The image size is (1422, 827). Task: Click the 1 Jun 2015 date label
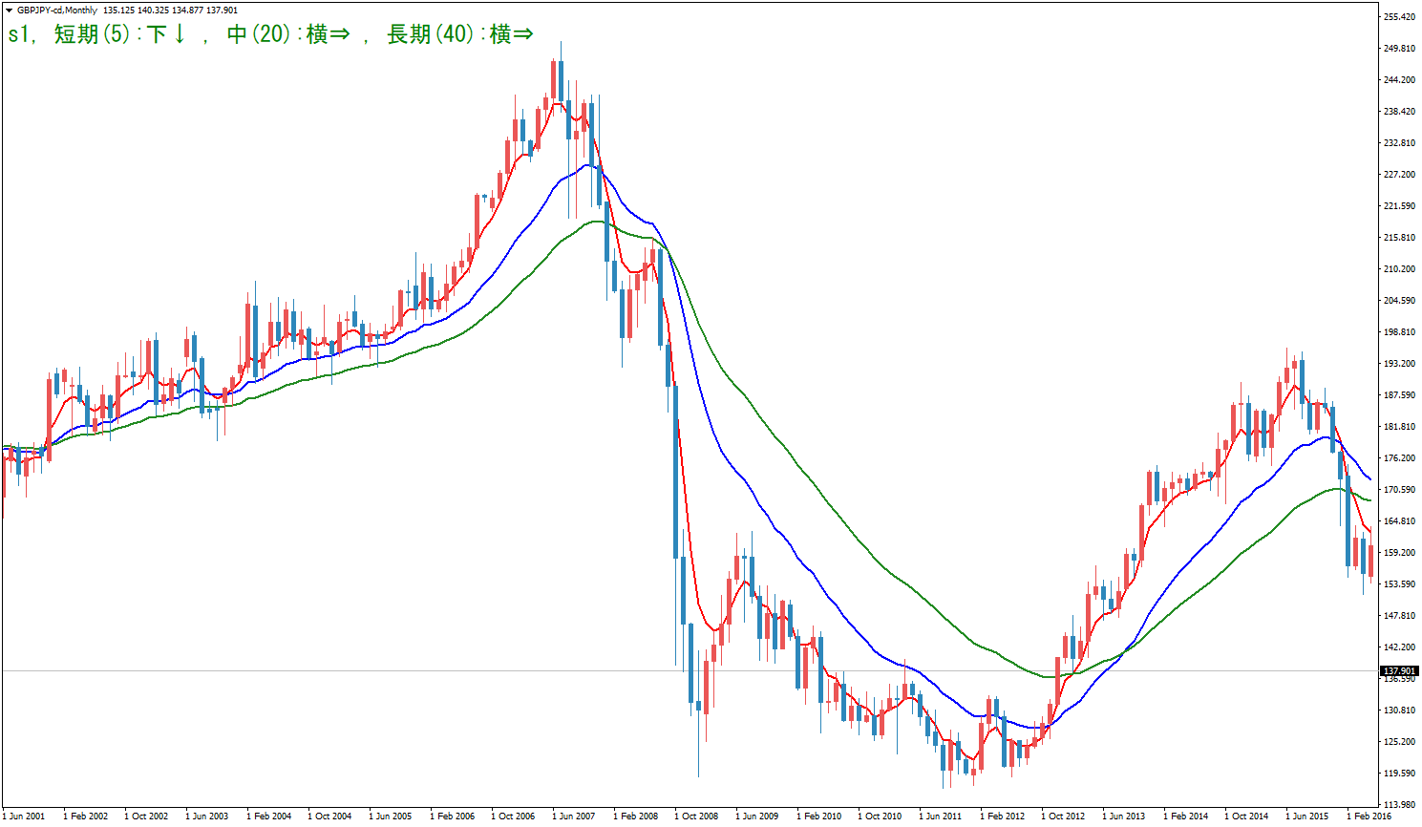[1307, 816]
